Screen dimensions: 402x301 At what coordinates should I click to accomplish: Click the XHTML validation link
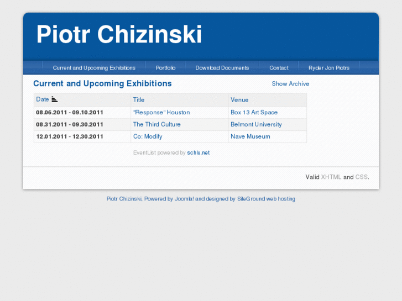[331, 177]
